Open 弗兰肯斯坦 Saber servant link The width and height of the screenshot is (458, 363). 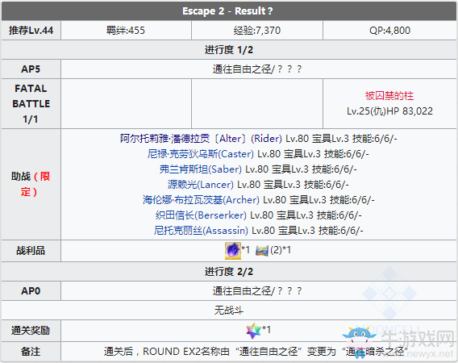pos(200,169)
